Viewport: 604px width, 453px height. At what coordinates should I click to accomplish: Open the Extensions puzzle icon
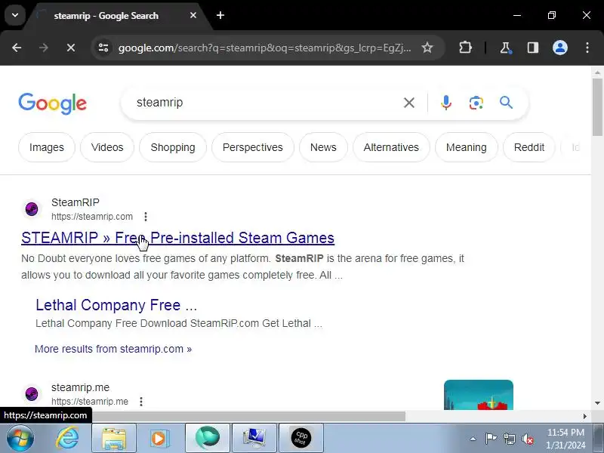[x=465, y=48]
